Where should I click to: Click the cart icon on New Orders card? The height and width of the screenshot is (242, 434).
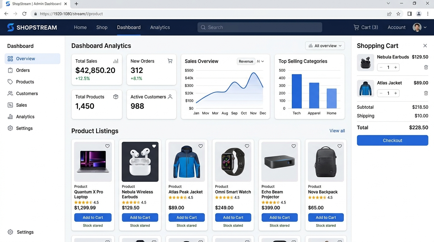point(170,61)
